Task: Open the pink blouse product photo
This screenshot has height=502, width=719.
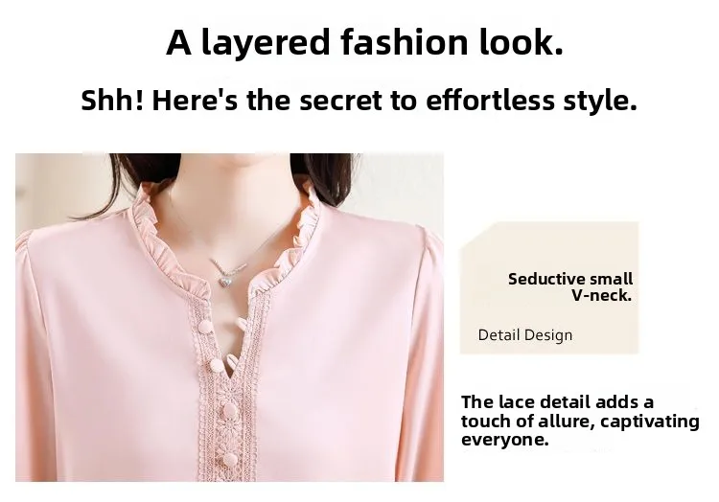Action: [229, 317]
